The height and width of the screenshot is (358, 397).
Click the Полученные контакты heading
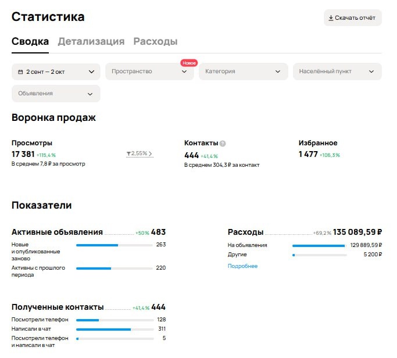tap(58, 307)
